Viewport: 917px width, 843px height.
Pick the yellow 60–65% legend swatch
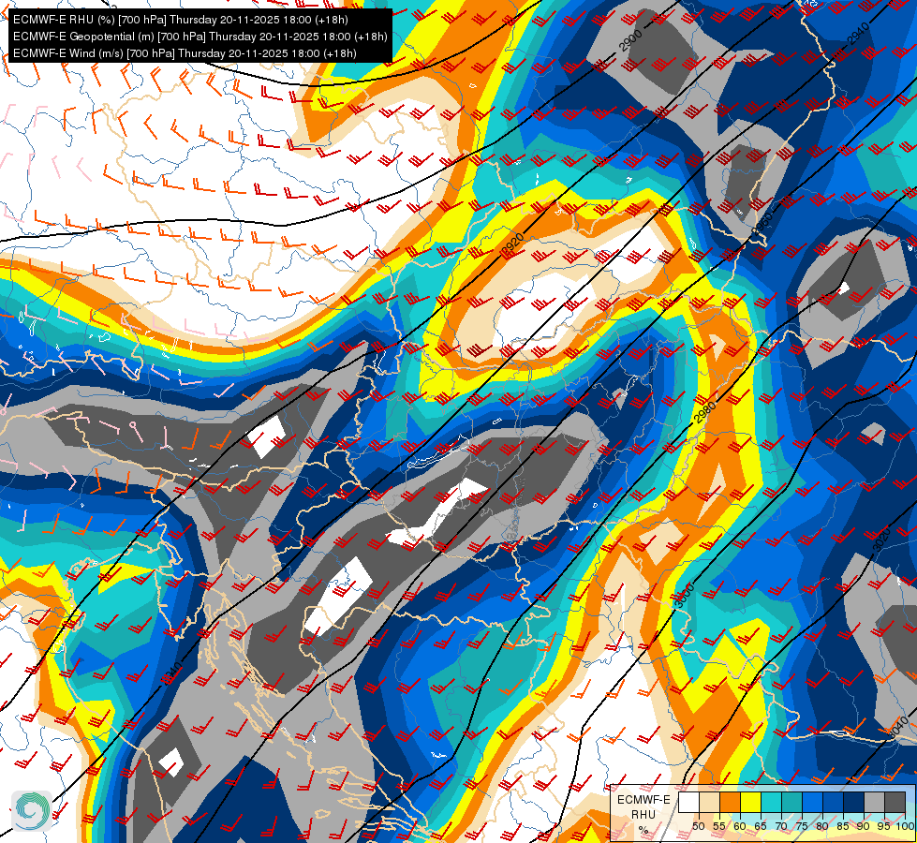[x=751, y=802]
